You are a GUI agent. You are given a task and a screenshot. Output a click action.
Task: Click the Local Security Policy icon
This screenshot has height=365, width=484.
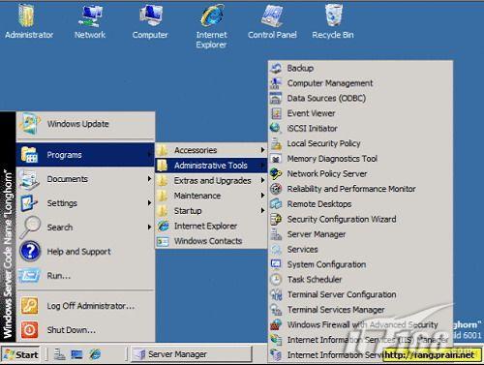[x=276, y=143]
